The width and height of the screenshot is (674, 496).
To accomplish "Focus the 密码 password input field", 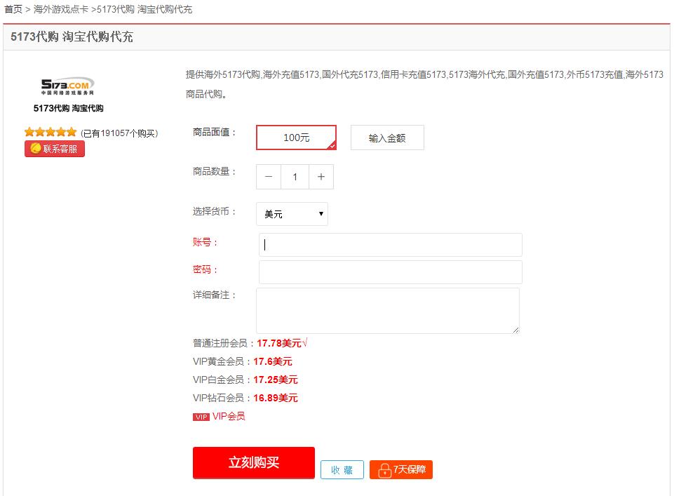I will [x=390, y=272].
